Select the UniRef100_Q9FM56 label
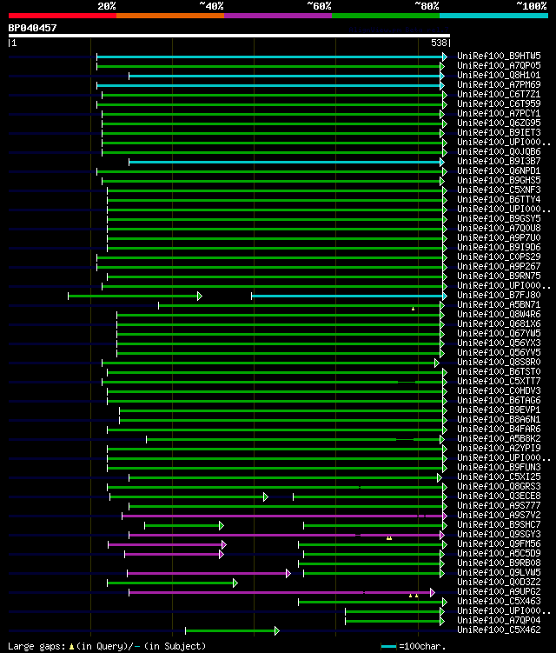Viewport: 556px width, 653px height. coord(499,544)
